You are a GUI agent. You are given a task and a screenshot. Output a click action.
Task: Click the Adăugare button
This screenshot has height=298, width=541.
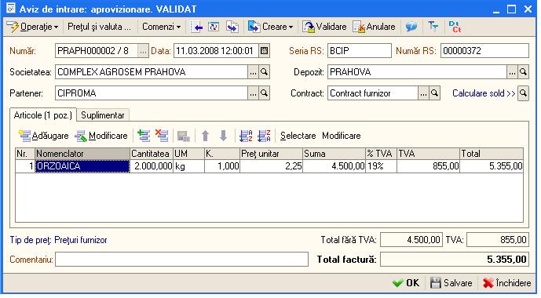43,136
